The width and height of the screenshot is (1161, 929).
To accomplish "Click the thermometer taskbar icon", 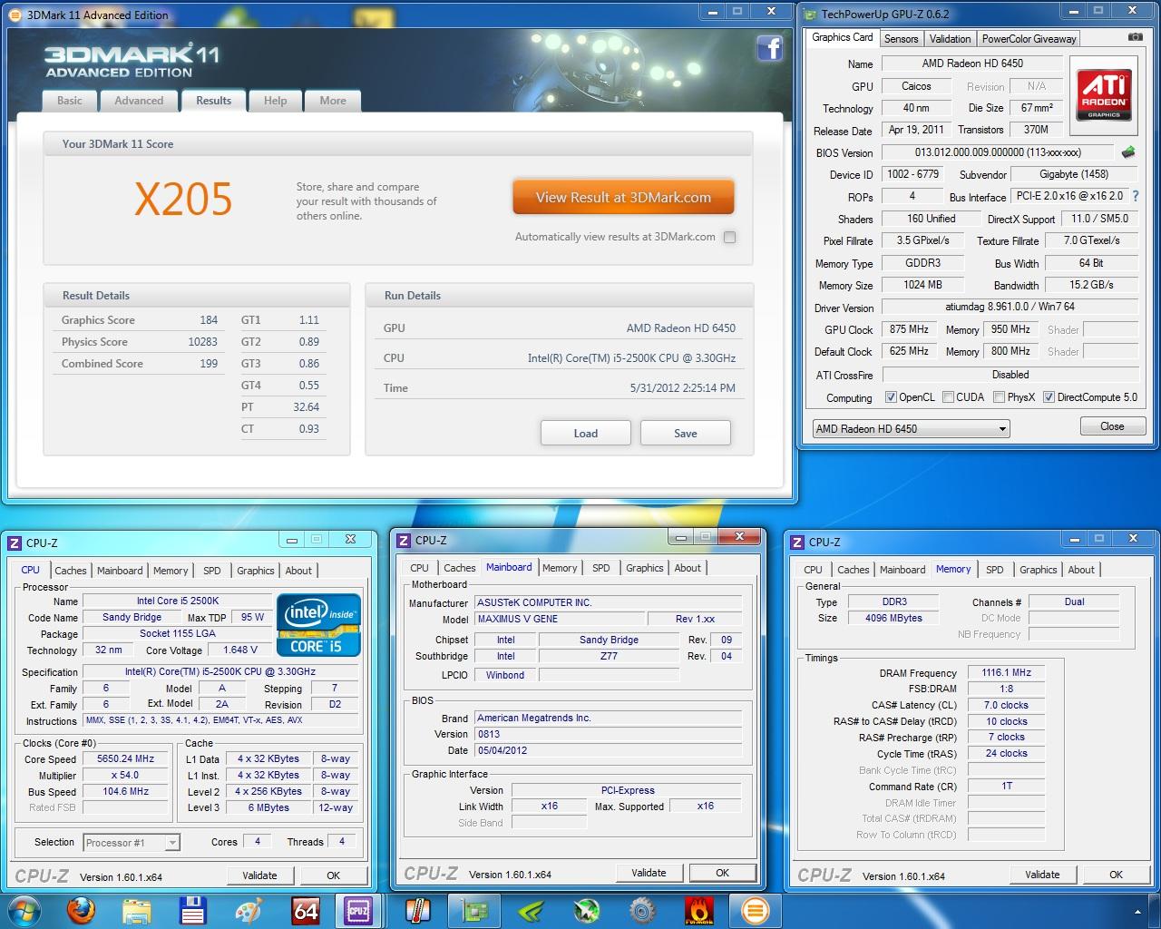I will pyautogui.click(x=417, y=910).
